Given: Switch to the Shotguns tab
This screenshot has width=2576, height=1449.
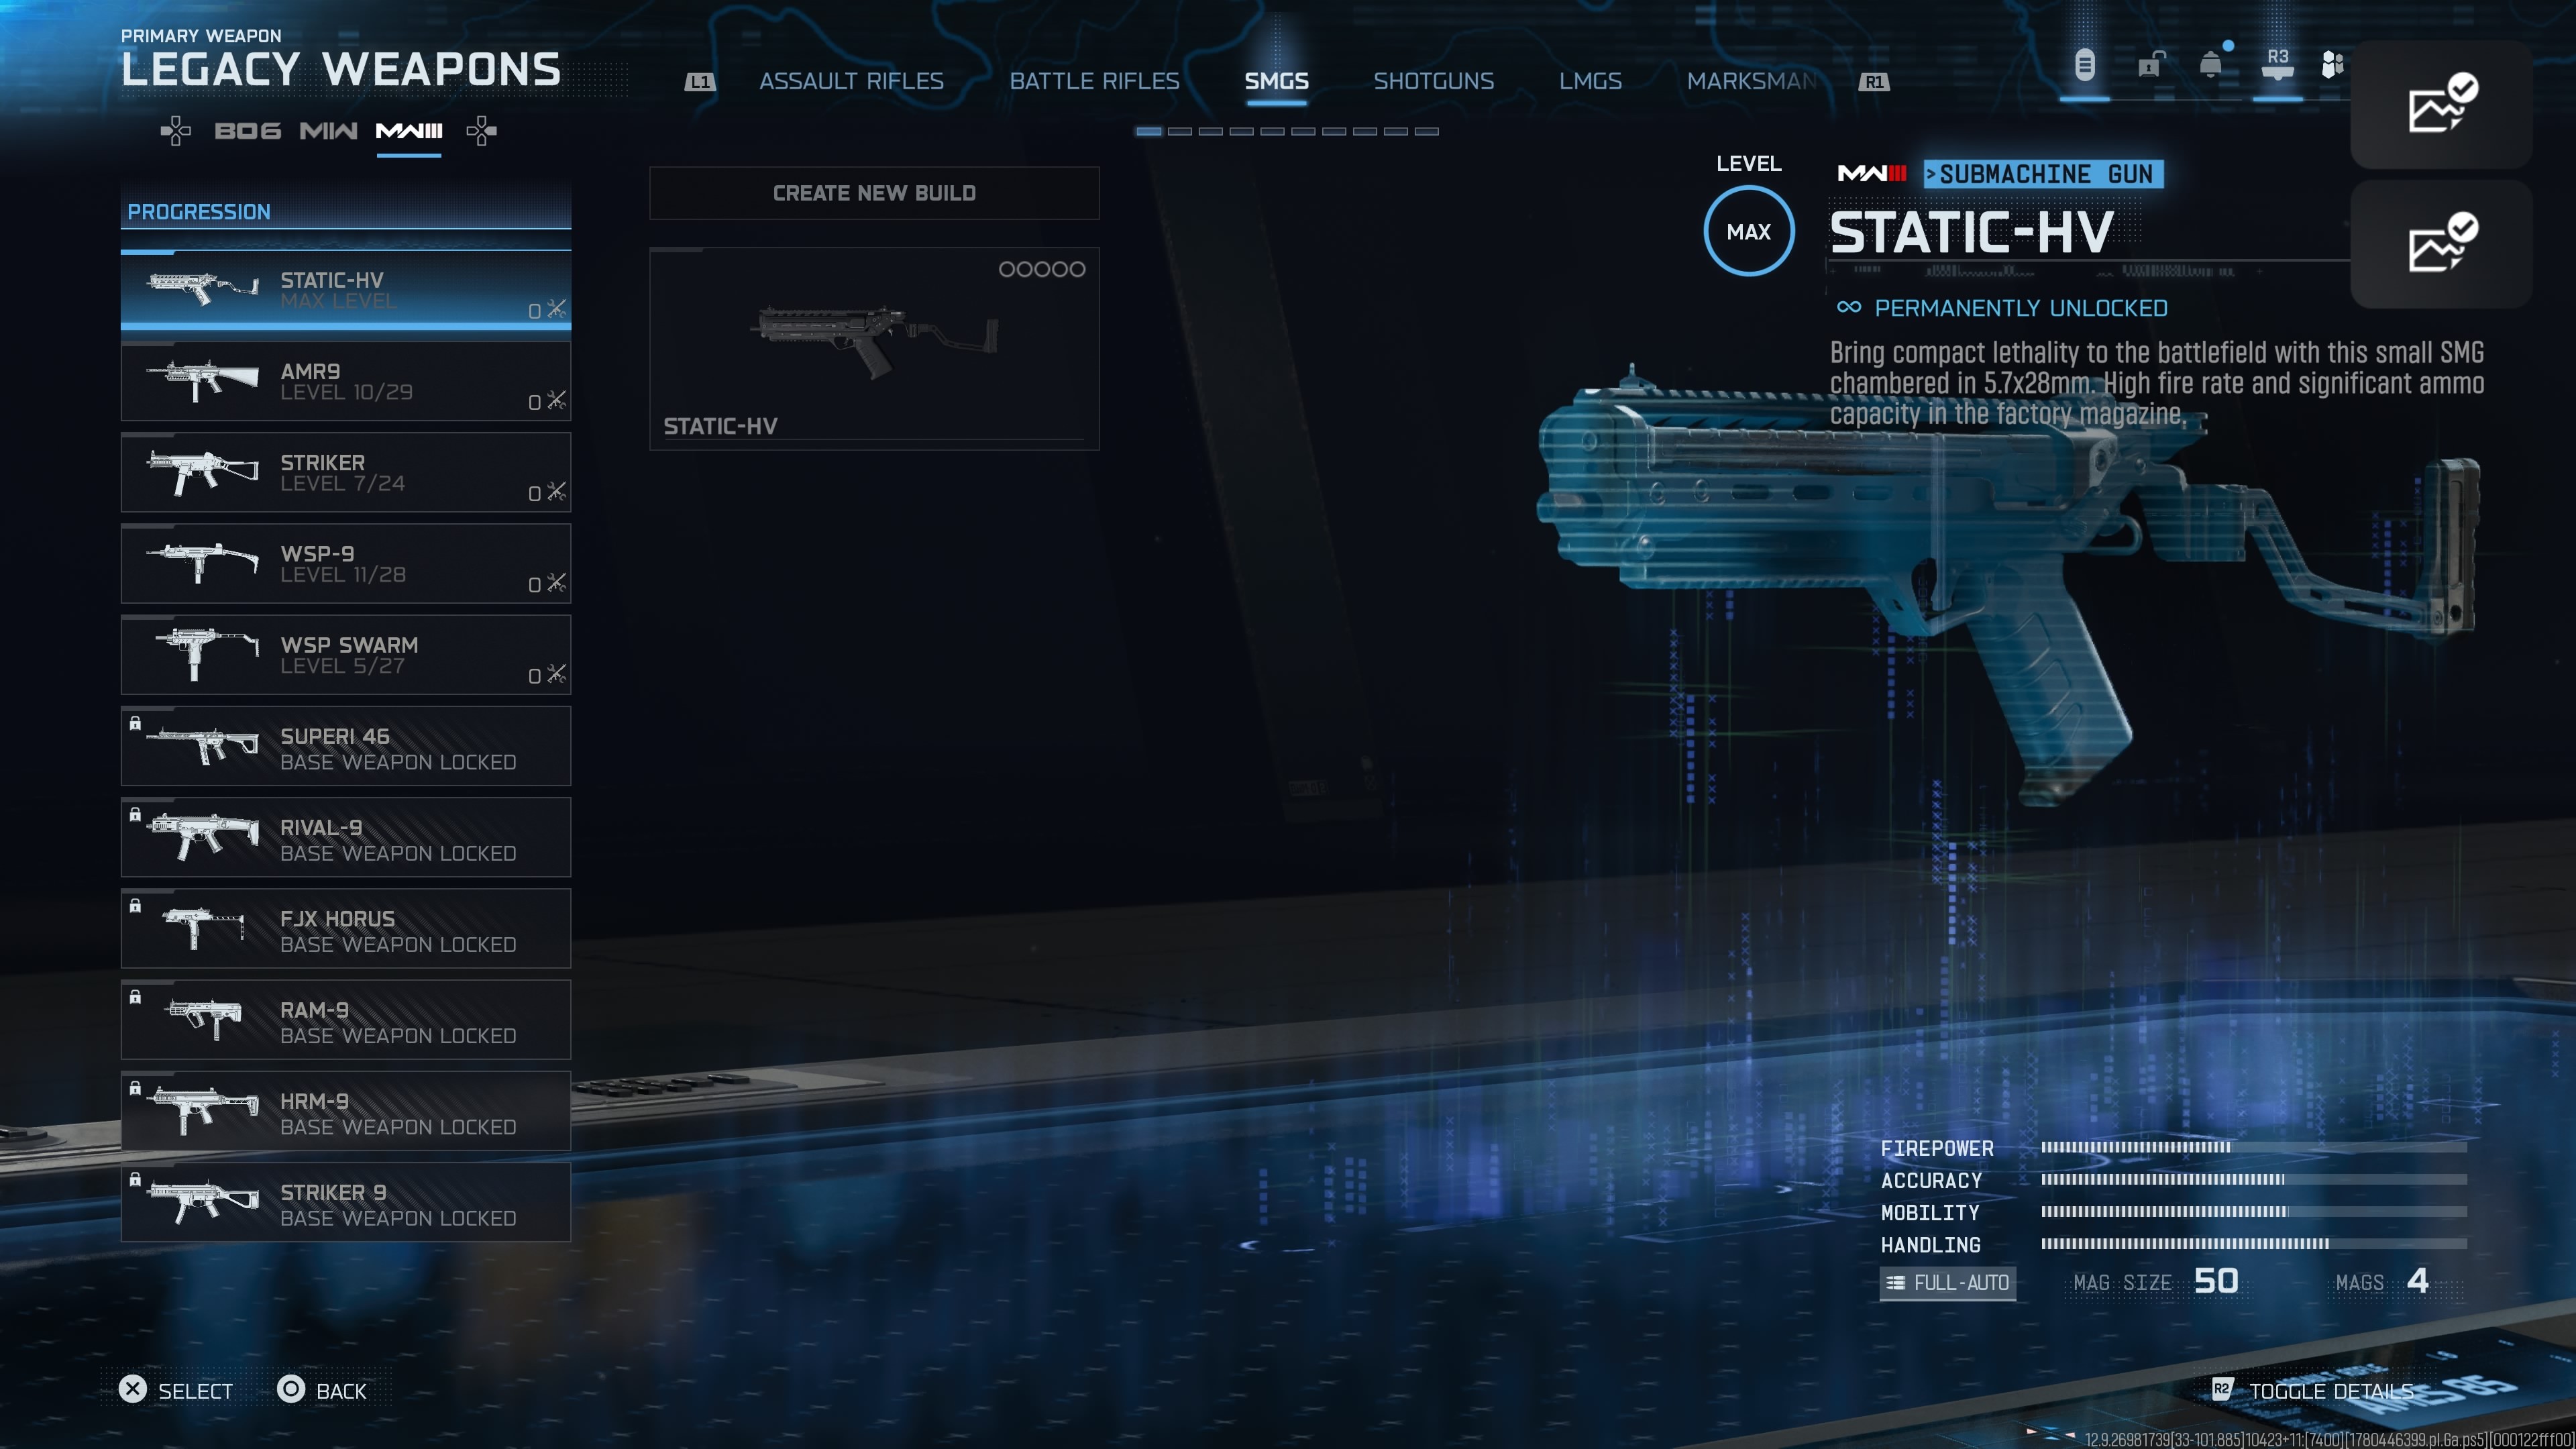Looking at the screenshot, I should point(1433,81).
